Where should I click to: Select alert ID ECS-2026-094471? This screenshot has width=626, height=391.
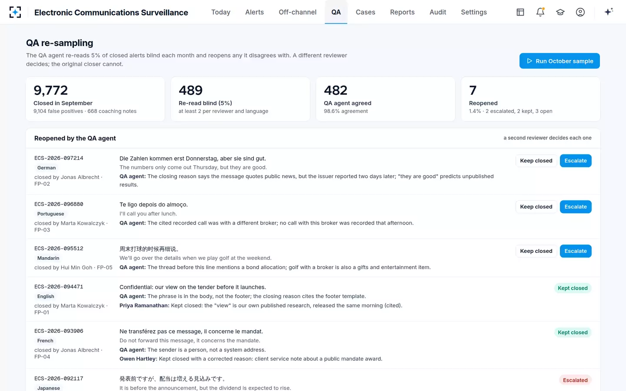click(x=59, y=287)
